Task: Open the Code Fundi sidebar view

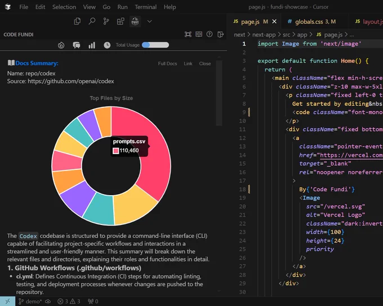Action: point(135,21)
